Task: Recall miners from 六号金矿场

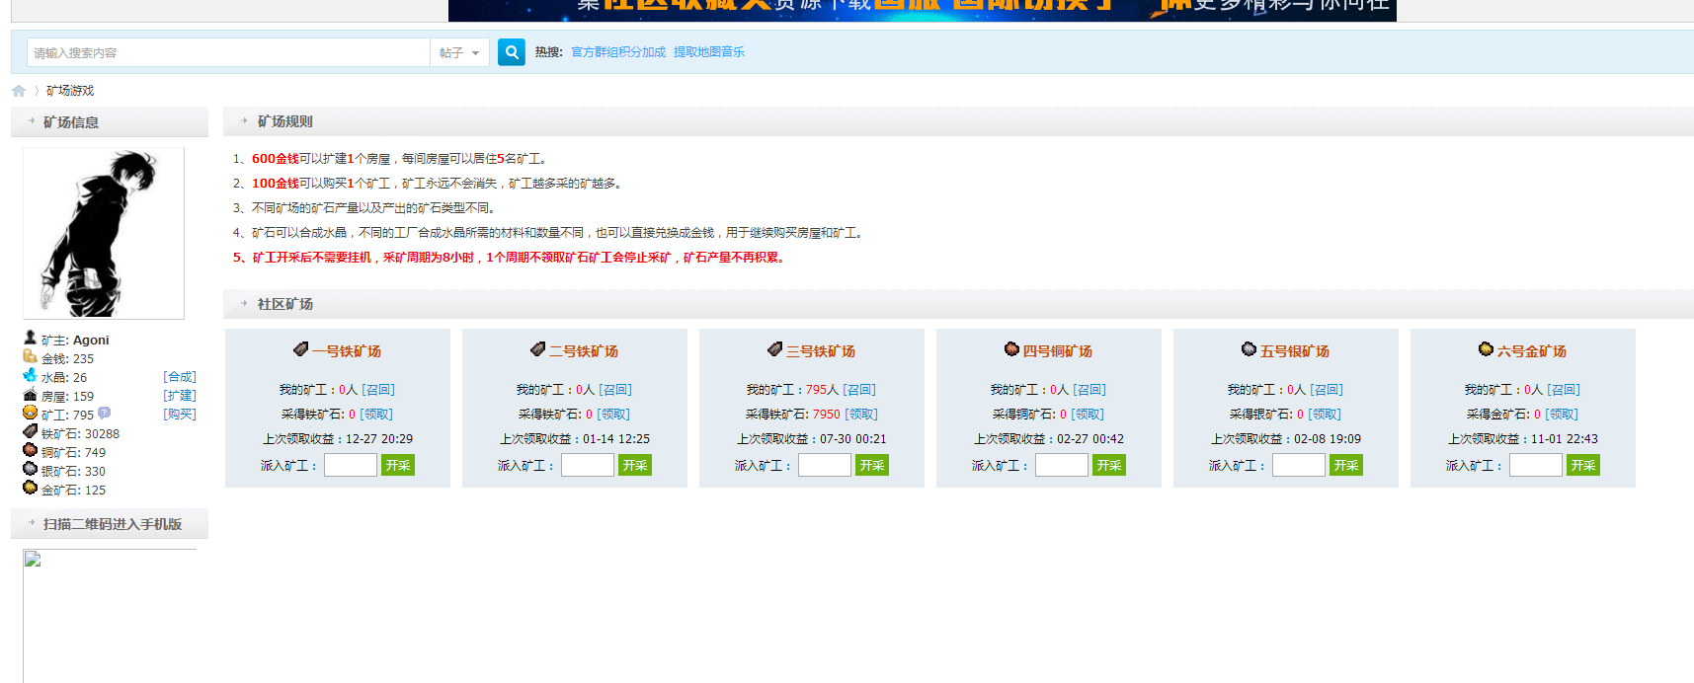Action: (x=1564, y=390)
